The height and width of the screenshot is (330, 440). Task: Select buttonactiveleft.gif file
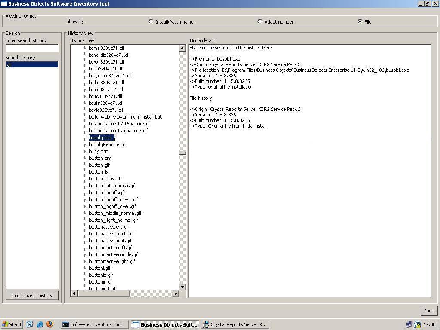tap(109, 227)
